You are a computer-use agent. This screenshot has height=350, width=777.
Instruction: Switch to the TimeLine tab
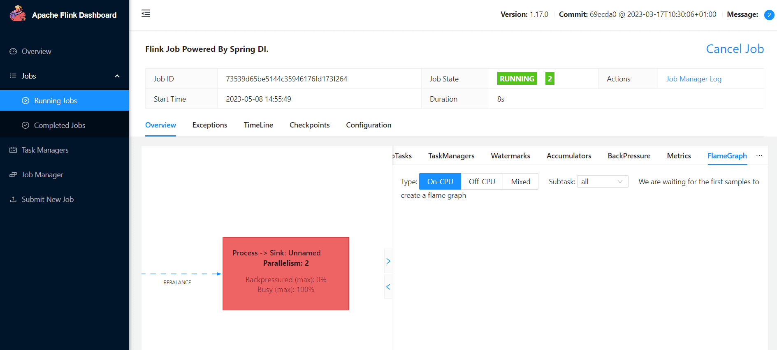tap(258, 125)
